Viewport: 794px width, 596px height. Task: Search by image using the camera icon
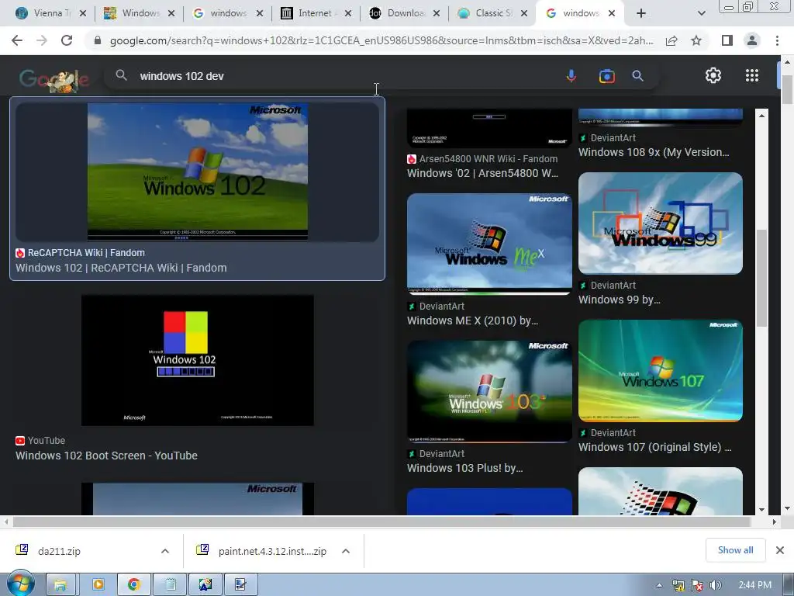tap(606, 76)
